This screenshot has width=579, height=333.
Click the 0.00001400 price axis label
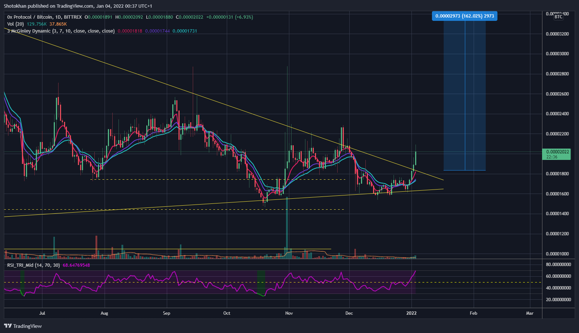click(x=557, y=214)
